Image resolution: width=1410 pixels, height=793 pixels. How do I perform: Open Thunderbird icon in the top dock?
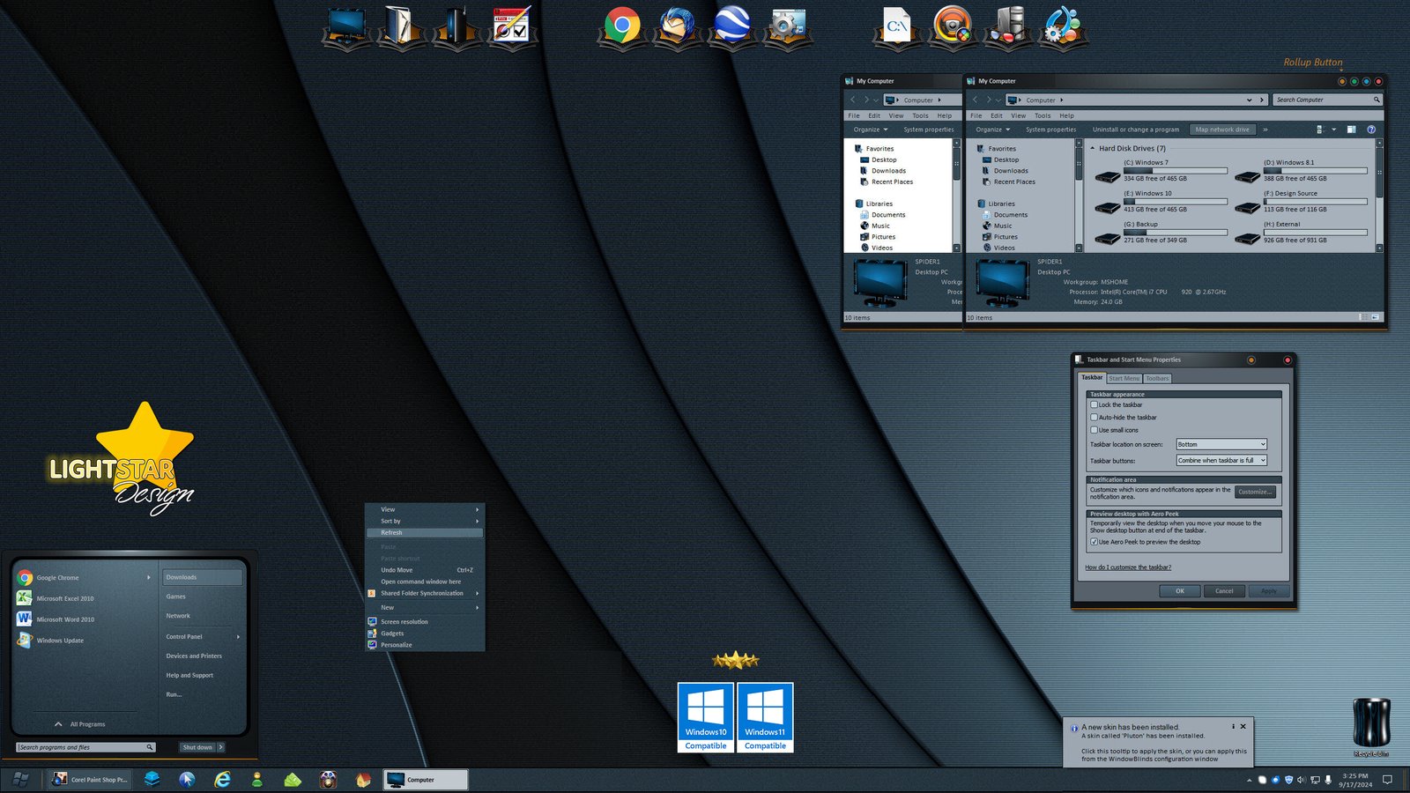(x=677, y=26)
